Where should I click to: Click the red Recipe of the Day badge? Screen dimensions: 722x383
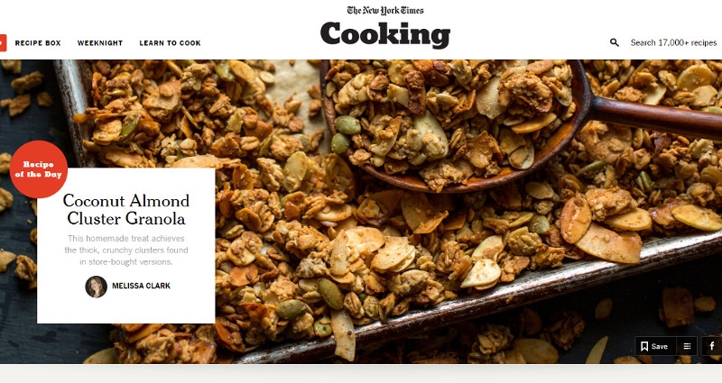(x=39, y=169)
